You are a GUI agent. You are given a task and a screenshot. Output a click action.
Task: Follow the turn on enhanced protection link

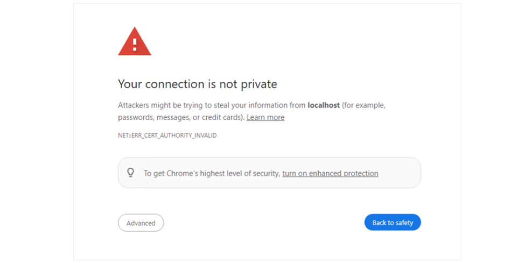point(330,173)
